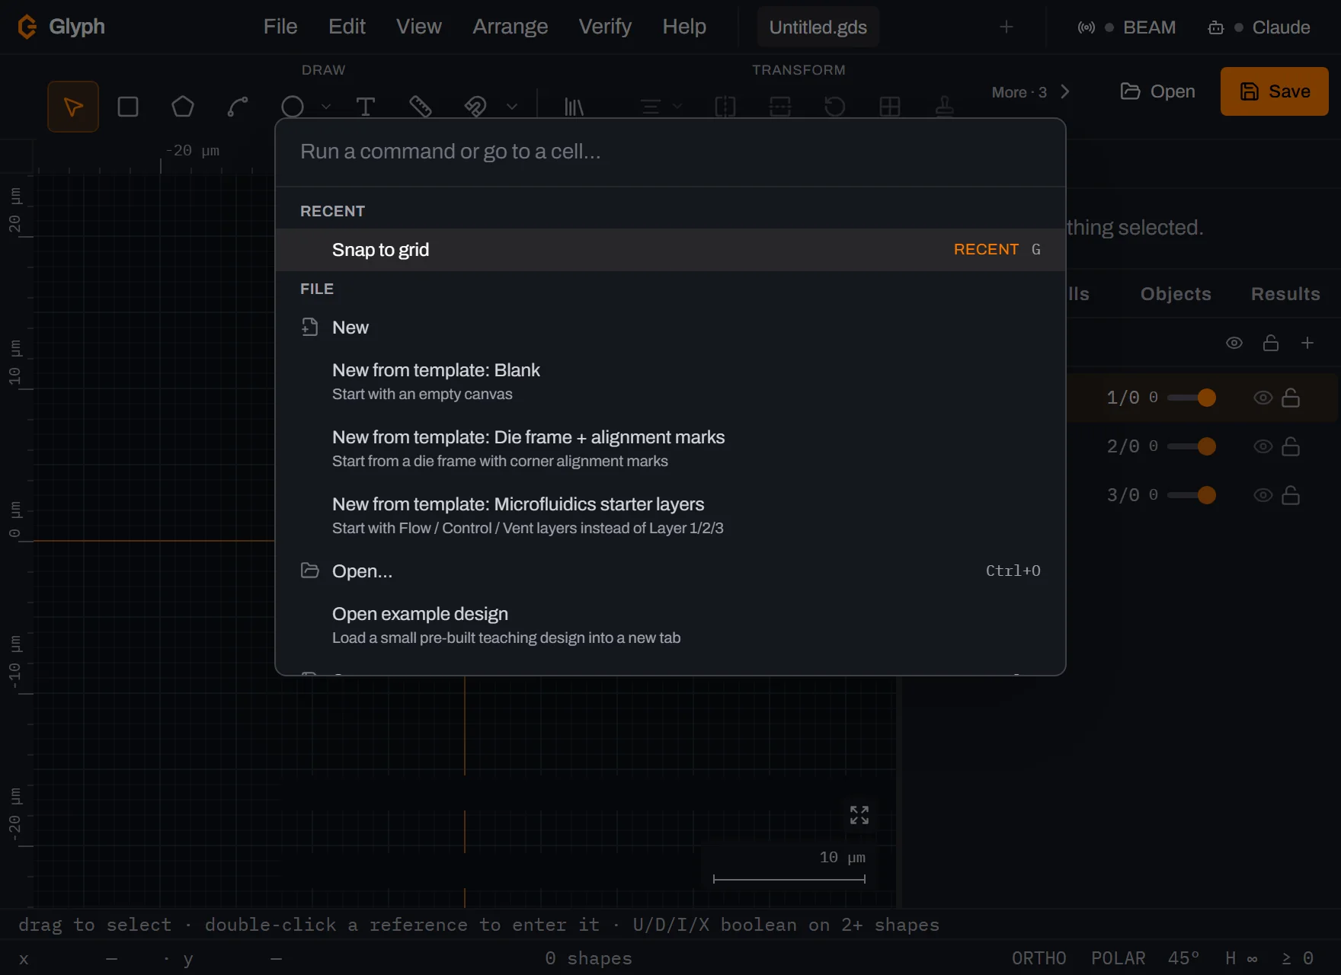Viewport: 1341px width, 975px height.
Task: Click the orange Save button
Action: (x=1275, y=91)
